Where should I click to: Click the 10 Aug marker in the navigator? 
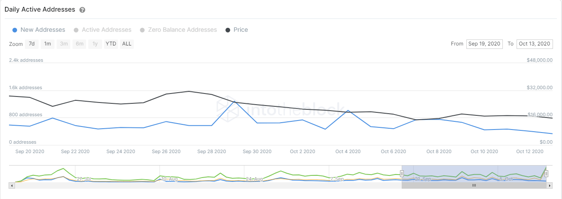click(x=169, y=178)
